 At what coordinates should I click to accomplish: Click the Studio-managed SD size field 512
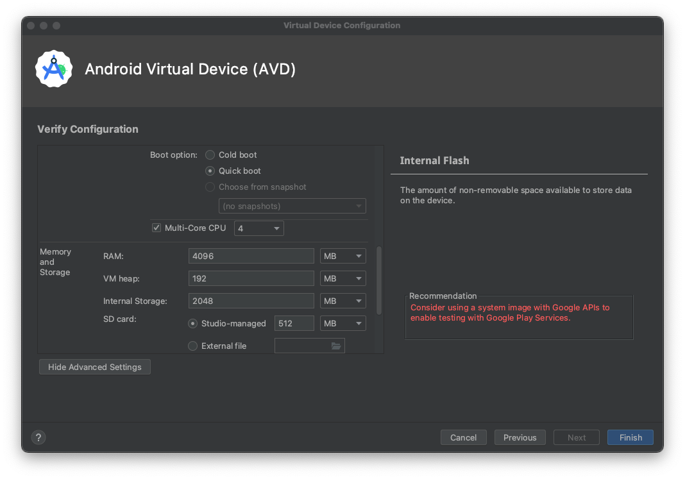[x=294, y=324]
